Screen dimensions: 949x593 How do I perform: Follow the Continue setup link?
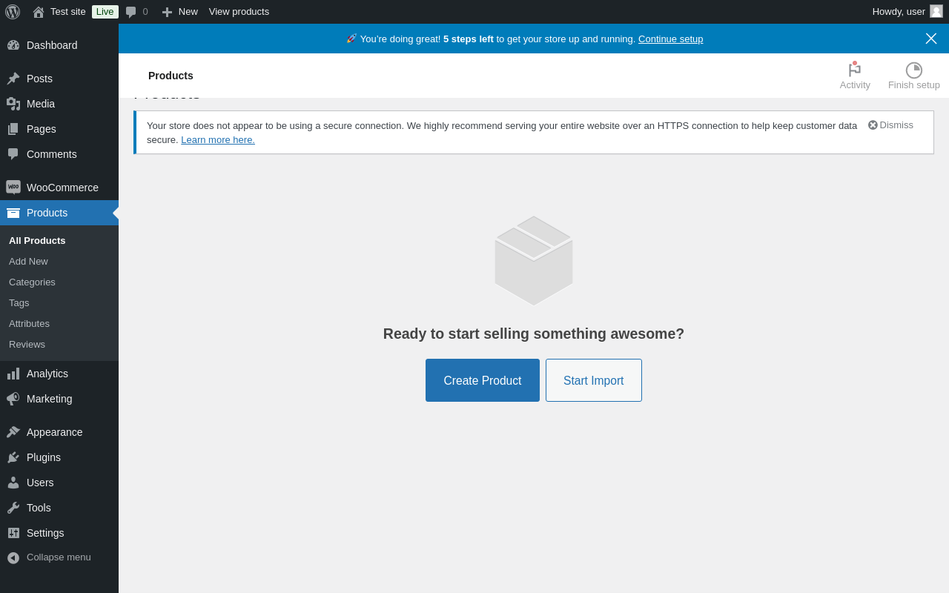tap(671, 39)
